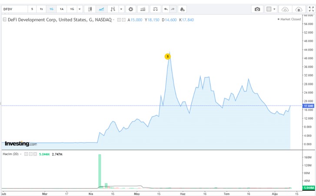Screen dimensions: 316x196
Task: Open DeFi Development Corp title dropdown
Action: [x=113, y=20]
